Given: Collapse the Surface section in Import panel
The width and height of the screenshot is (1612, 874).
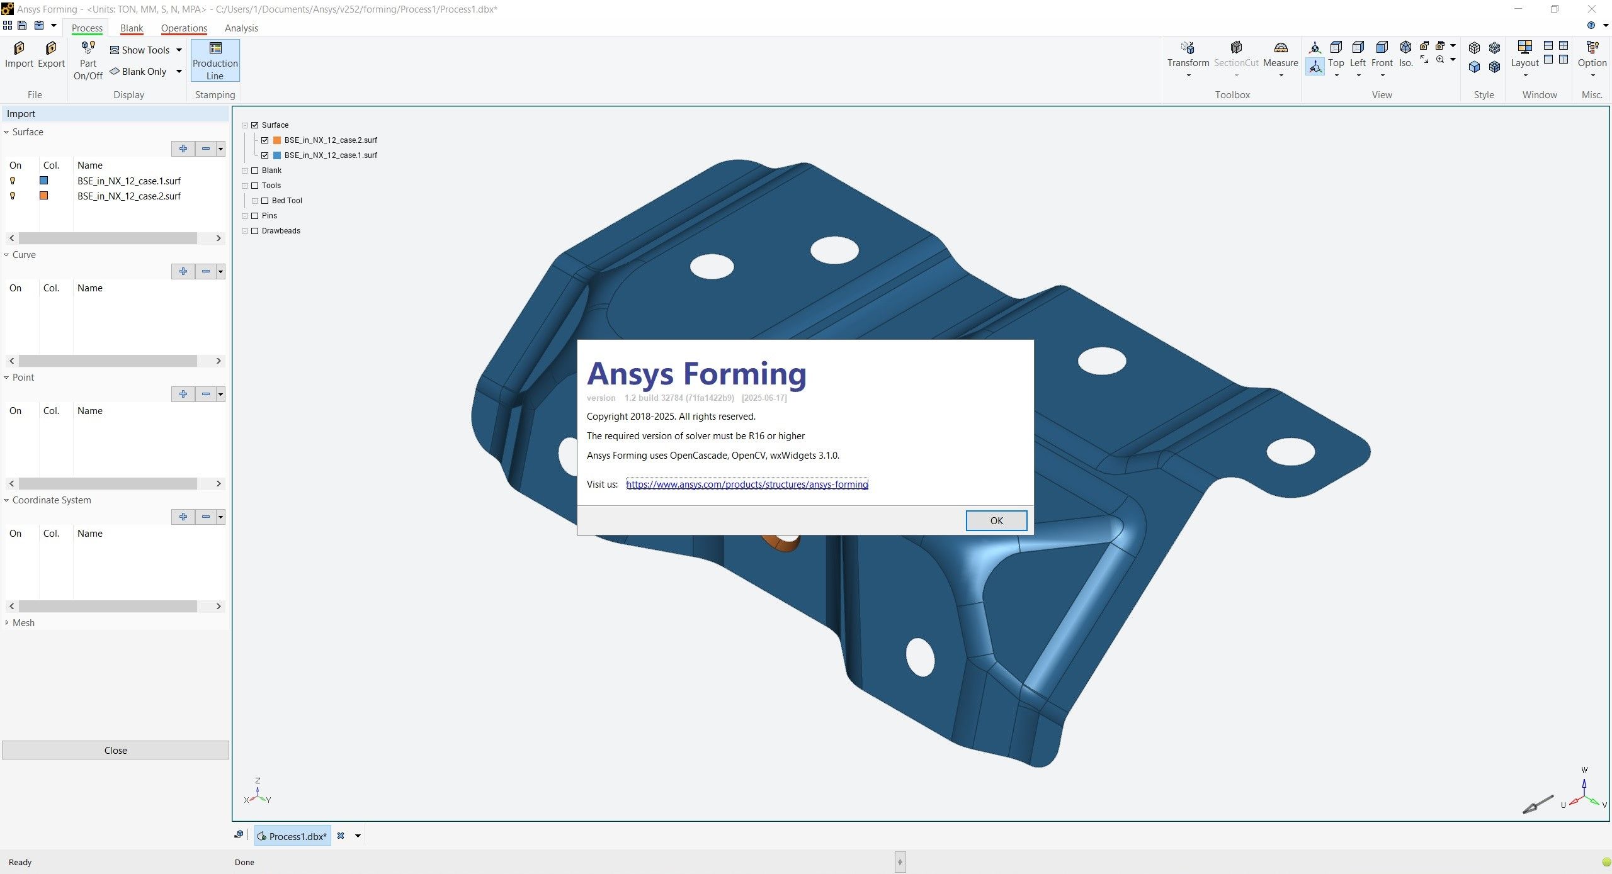Looking at the screenshot, I should [6, 132].
